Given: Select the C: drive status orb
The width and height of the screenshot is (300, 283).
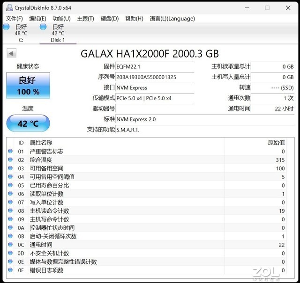Looking at the screenshot, I should [6, 27].
